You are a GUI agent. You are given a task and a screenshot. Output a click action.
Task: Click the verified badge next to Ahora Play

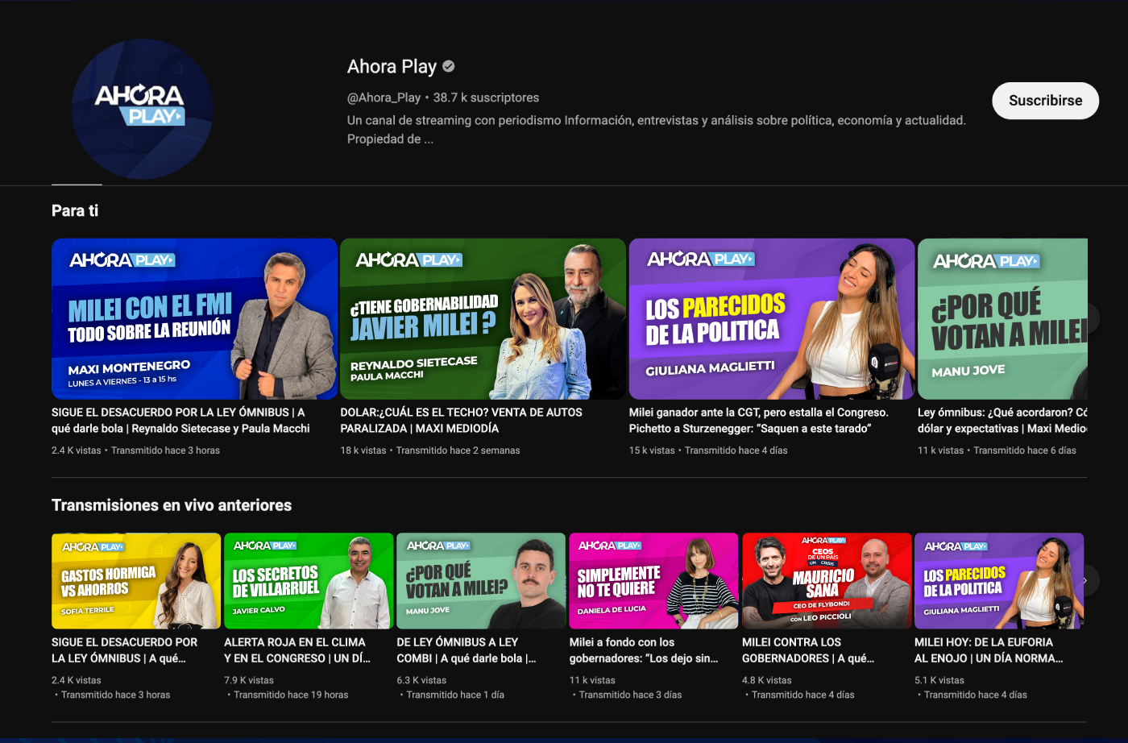coord(449,67)
